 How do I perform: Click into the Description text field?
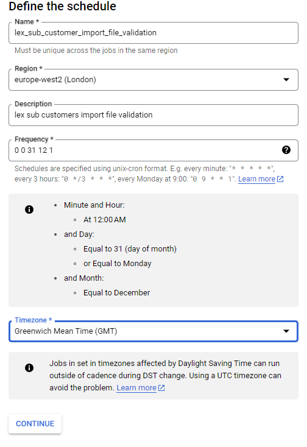coord(153,115)
